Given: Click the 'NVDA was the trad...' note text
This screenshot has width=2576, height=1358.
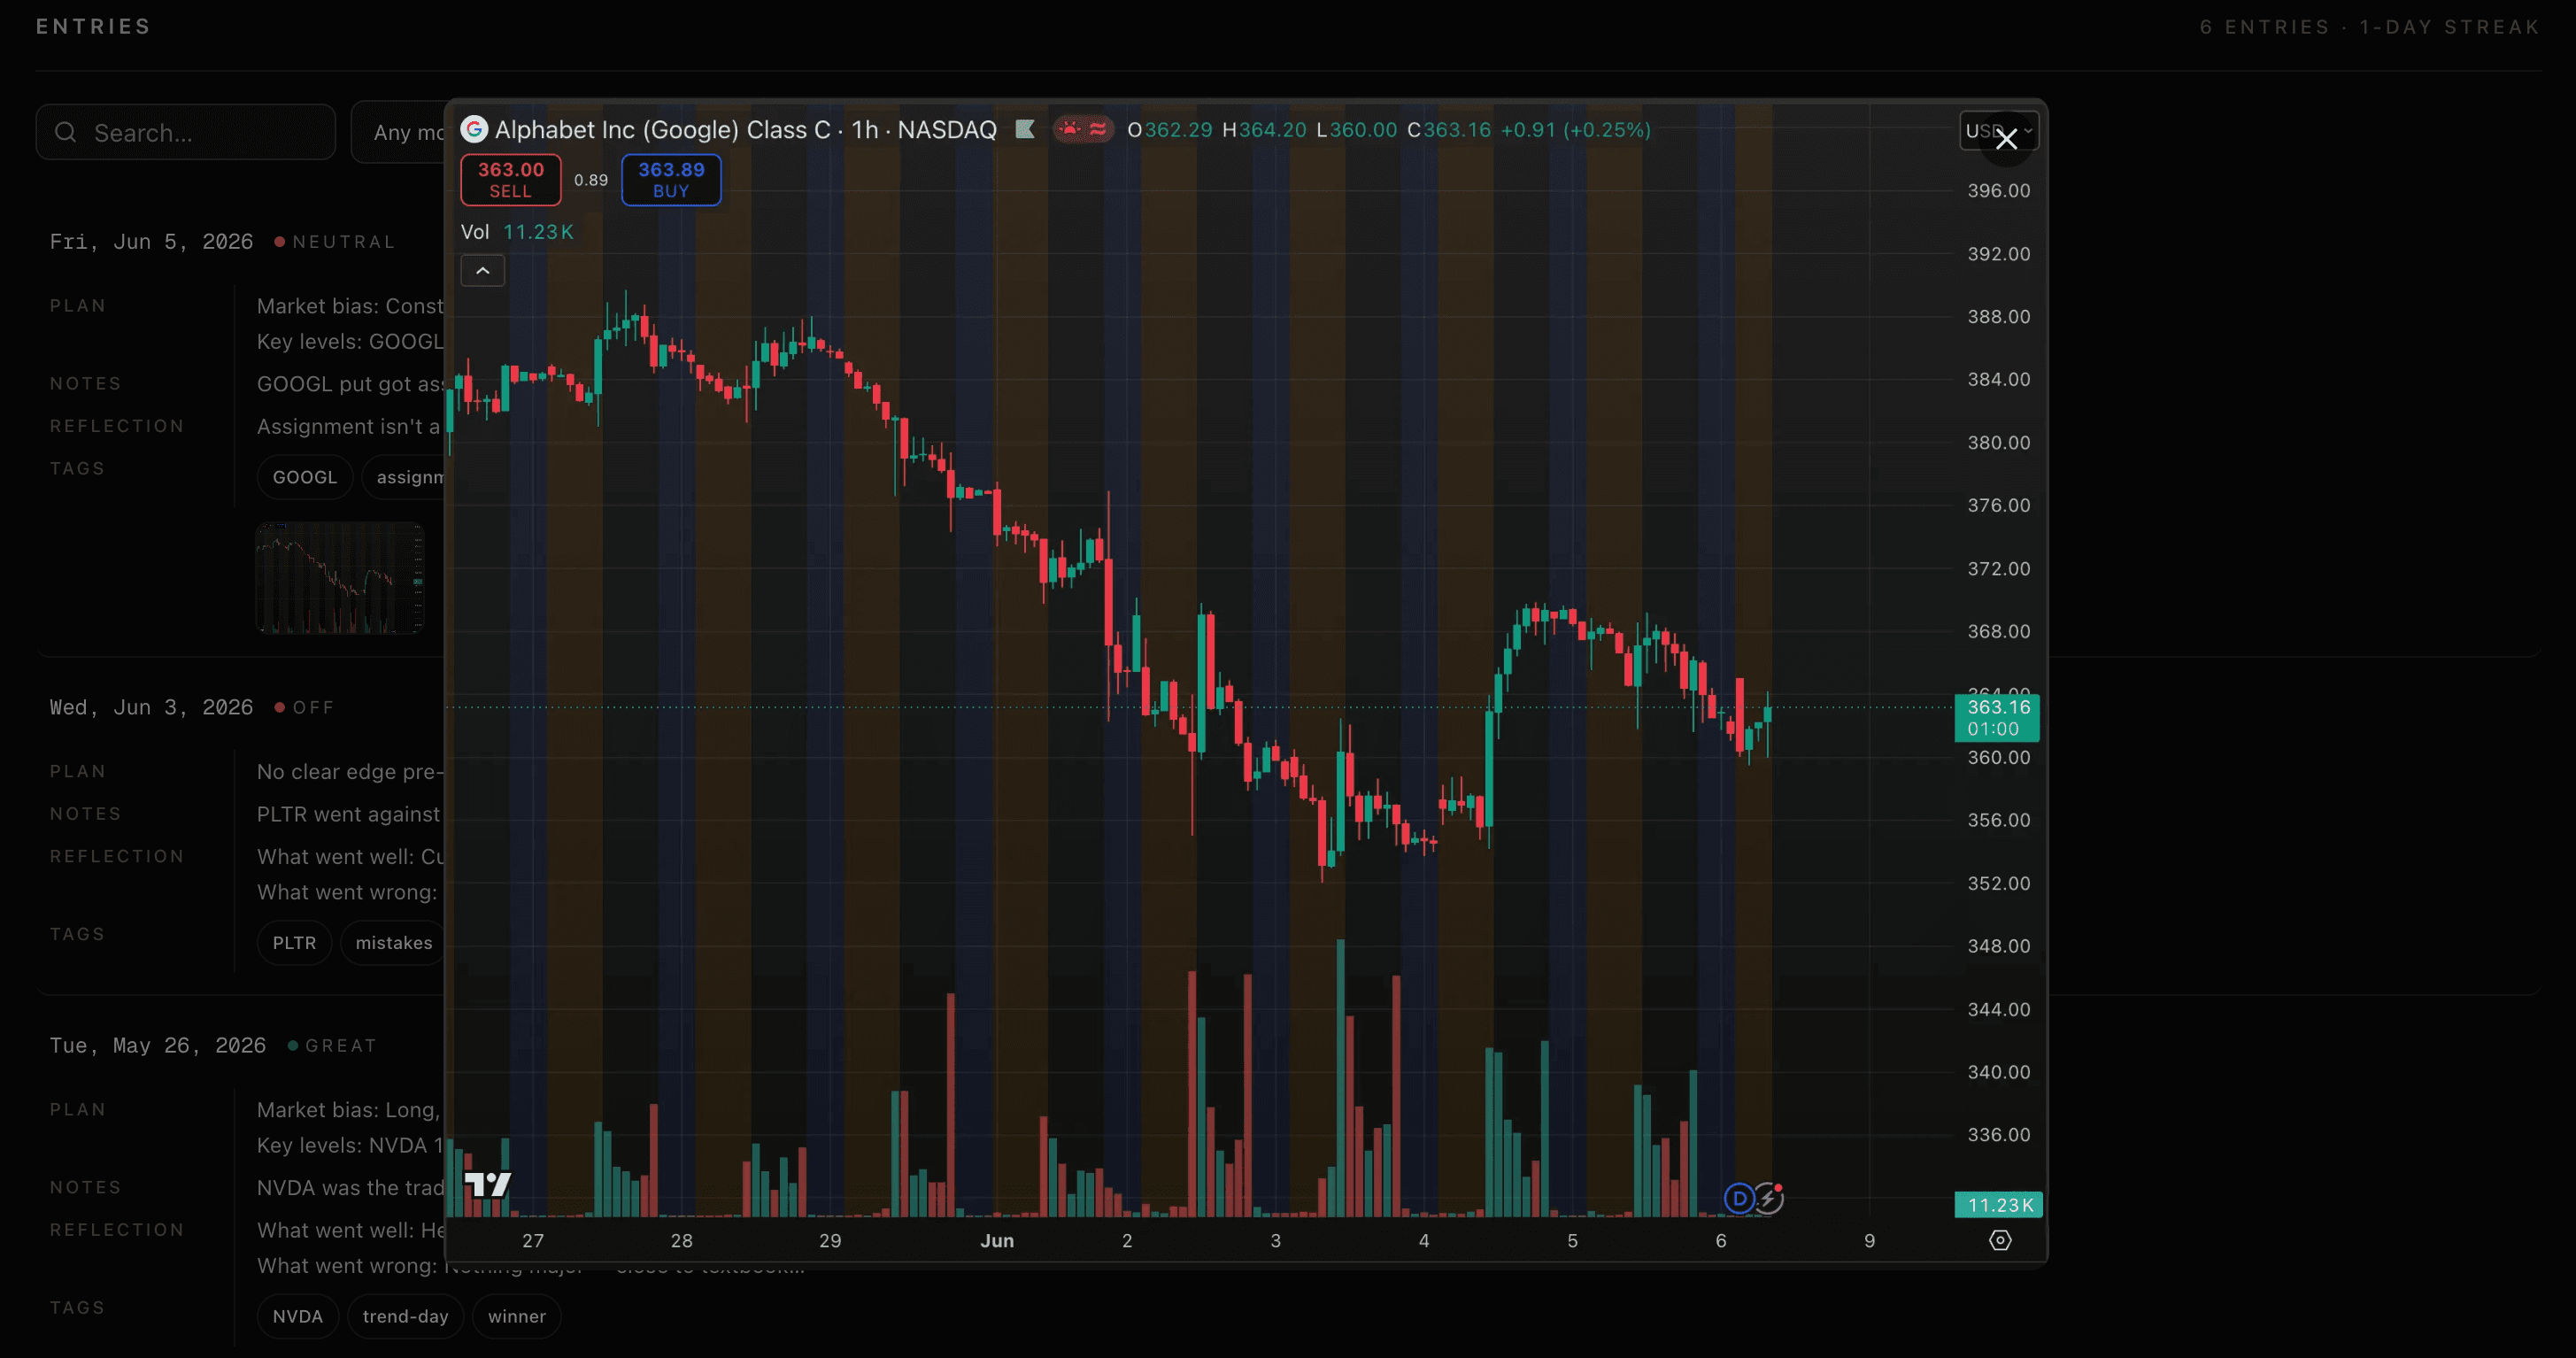Looking at the screenshot, I should 350,1188.
